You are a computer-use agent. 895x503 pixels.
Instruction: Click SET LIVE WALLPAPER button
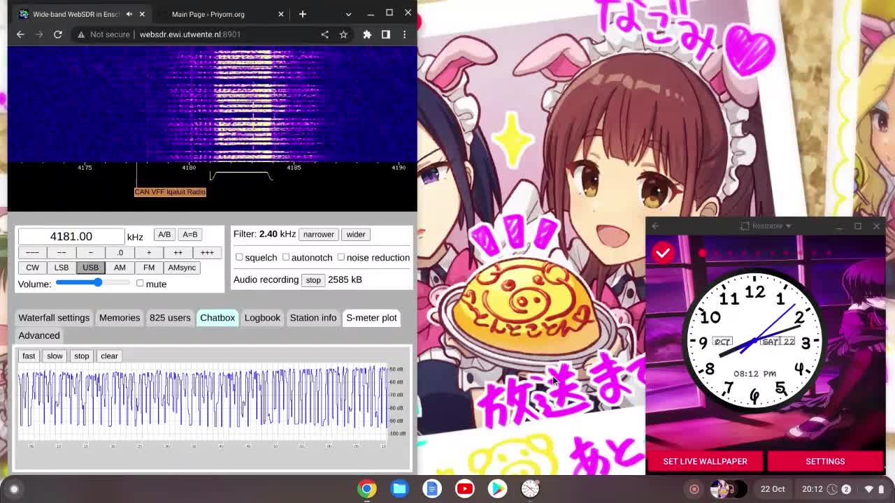[705, 461]
